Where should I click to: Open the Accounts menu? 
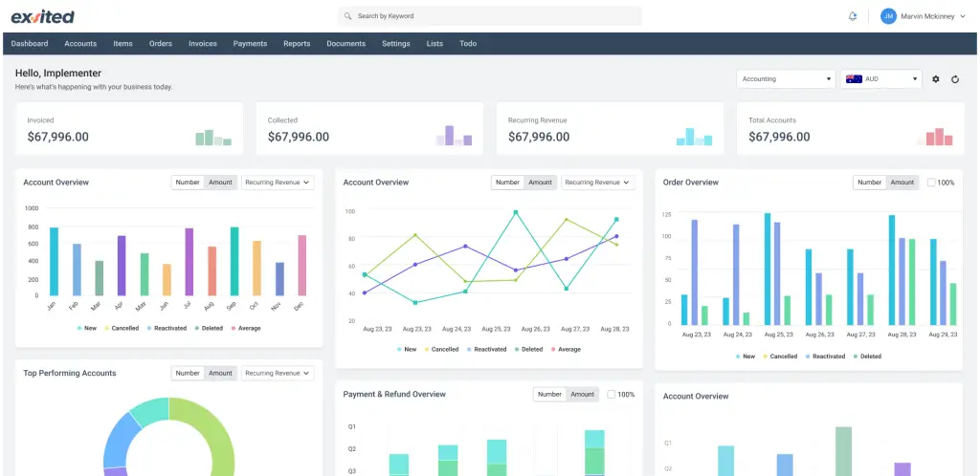[80, 44]
